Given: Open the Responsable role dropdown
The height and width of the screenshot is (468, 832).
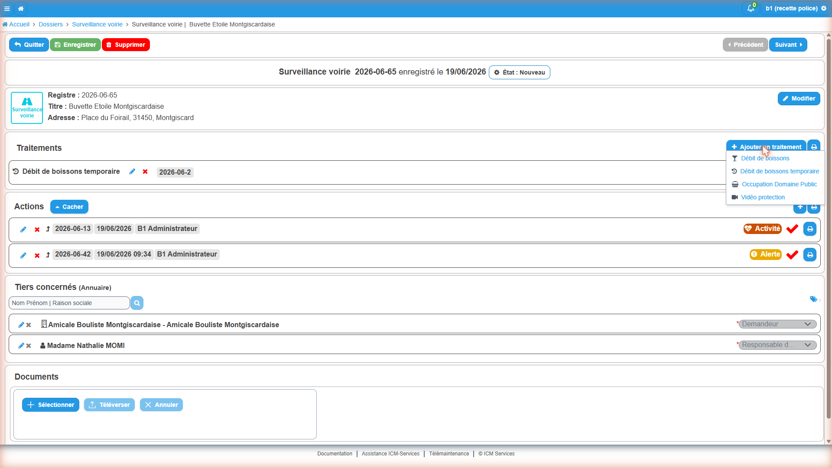Looking at the screenshot, I should pos(777,345).
